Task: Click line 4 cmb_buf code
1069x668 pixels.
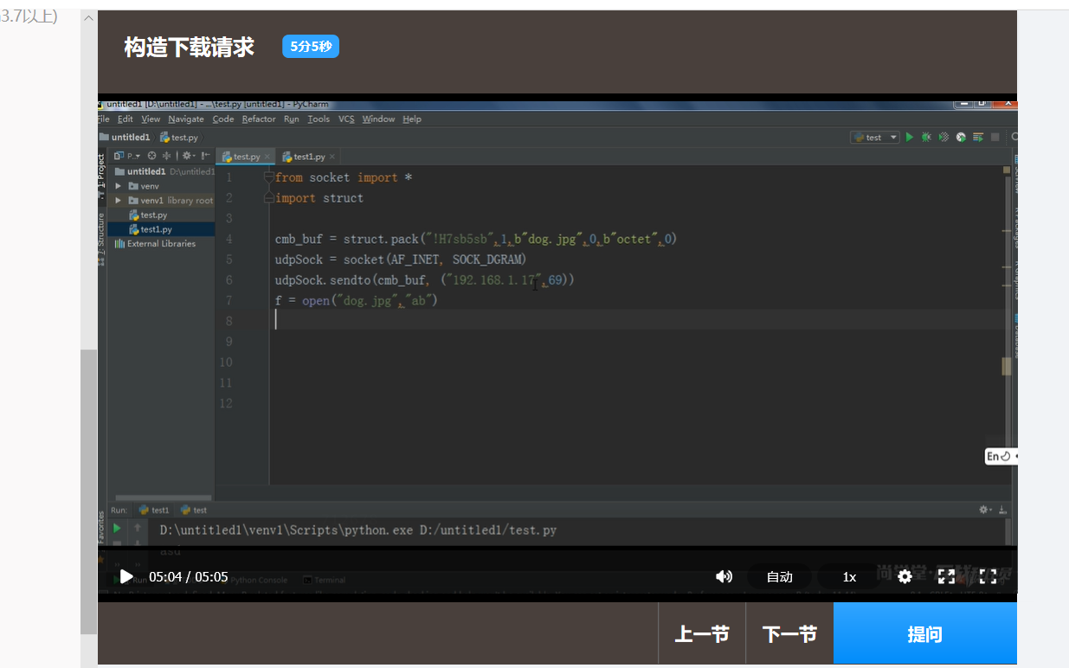Action: pyautogui.click(x=475, y=239)
